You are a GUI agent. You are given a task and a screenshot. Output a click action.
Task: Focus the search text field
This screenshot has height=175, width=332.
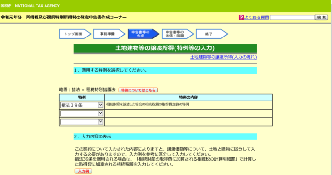click(293, 18)
